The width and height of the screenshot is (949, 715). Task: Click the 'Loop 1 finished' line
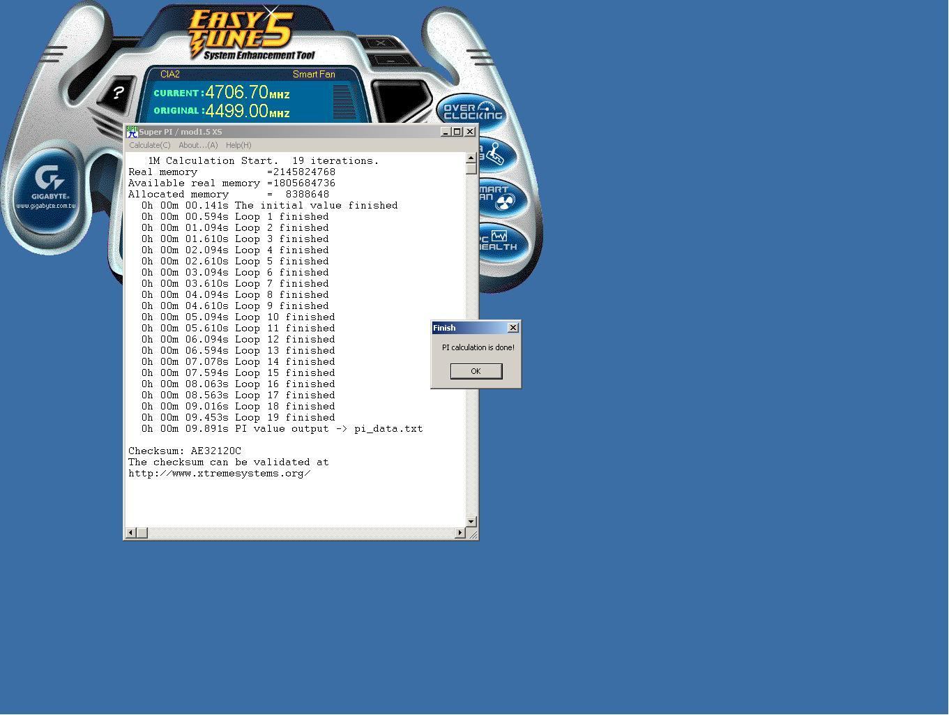235,217
